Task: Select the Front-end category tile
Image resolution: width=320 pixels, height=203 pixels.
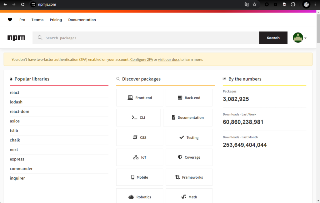Action: tap(140, 98)
